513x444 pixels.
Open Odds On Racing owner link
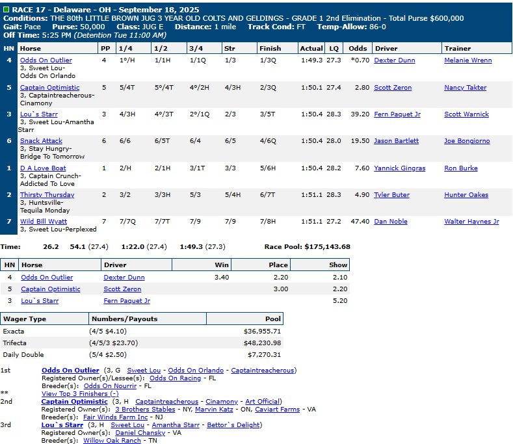pos(175,378)
